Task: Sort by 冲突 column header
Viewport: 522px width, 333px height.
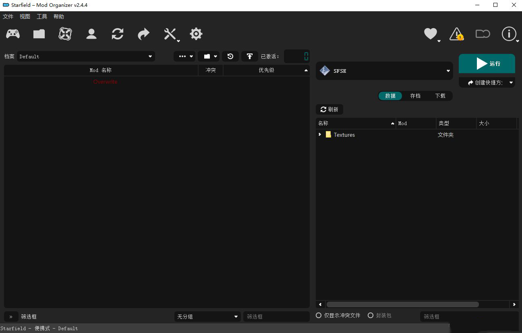Action: pyautogui.click(x=211, y=70)
